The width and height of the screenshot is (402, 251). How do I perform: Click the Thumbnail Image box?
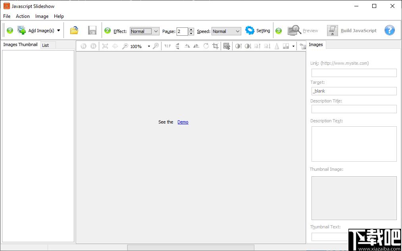(354, 198)
